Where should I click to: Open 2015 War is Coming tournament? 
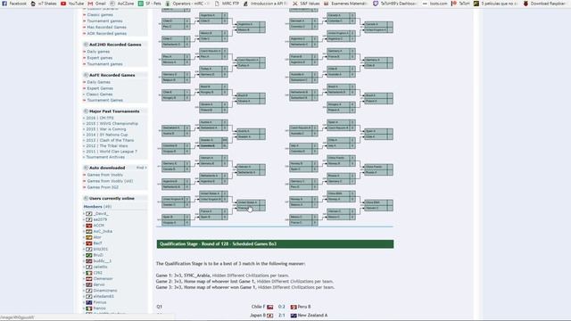[x=106, y=129]
